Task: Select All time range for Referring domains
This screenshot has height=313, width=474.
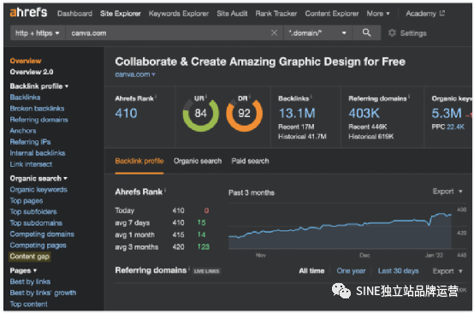Action: click(311, 271)
